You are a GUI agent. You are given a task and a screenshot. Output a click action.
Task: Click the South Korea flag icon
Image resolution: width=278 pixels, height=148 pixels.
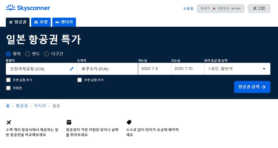(214, 9)
